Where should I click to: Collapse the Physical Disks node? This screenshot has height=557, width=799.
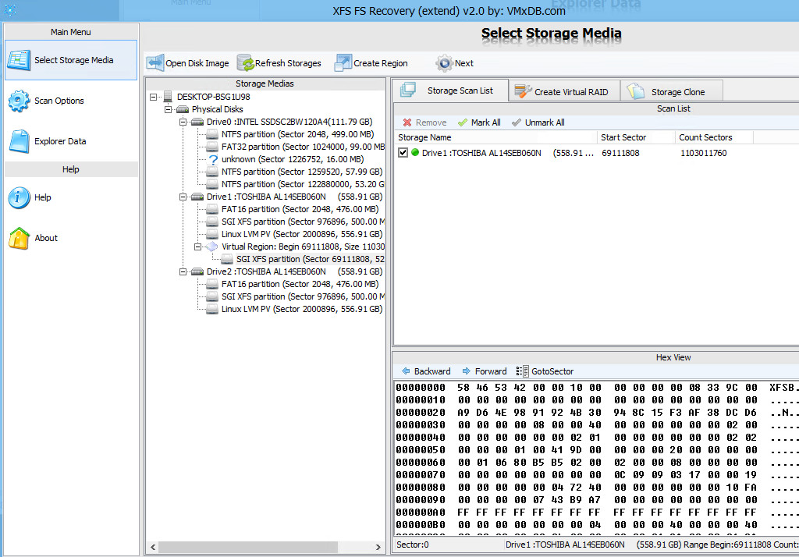point(168,109)
